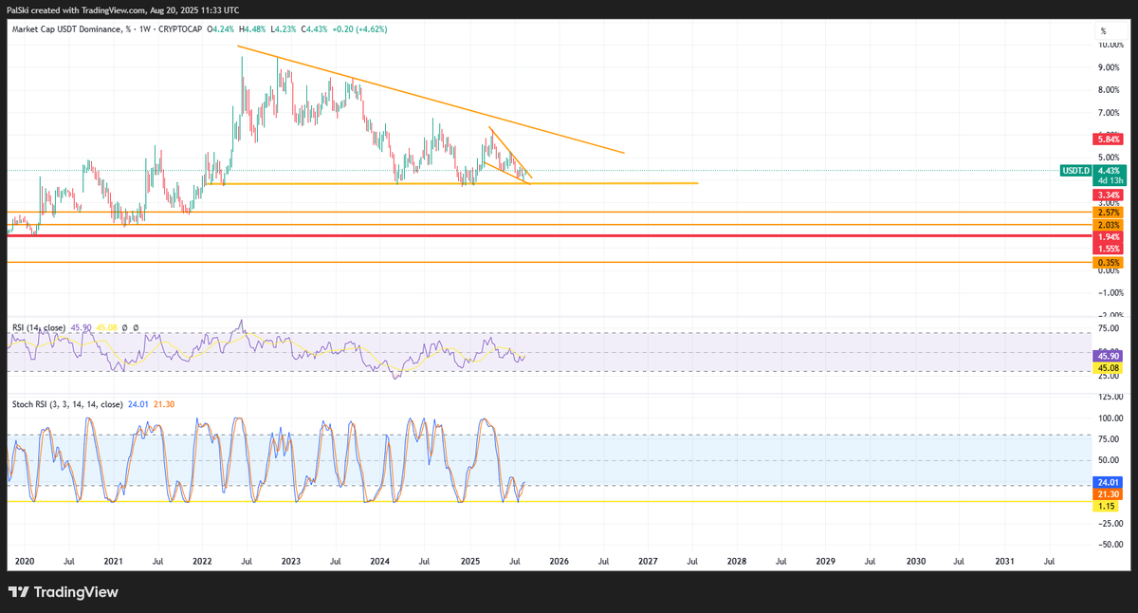1138x613 pixels.
Task: Click the 0.35% orange level label
Action: tap(1108, 262)
